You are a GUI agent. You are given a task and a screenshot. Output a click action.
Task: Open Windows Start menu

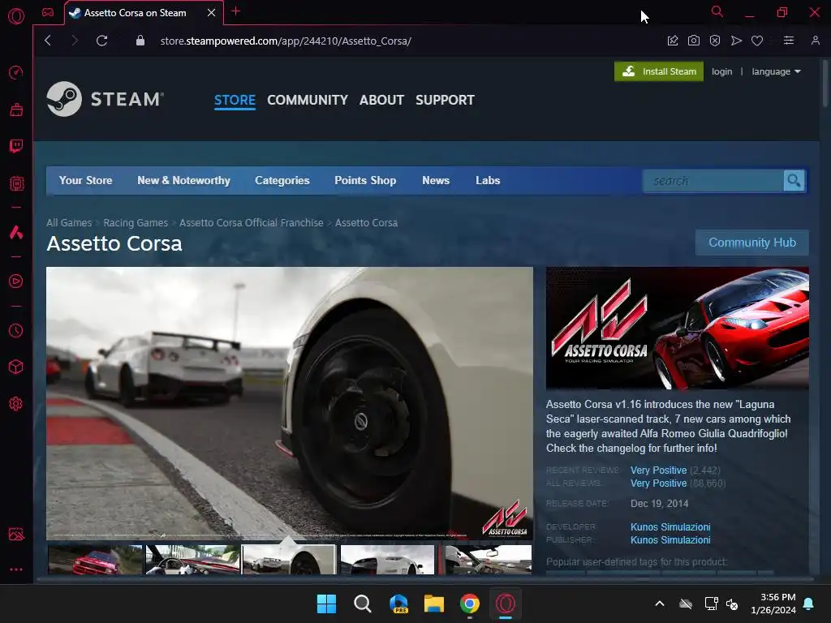[326, 604]
